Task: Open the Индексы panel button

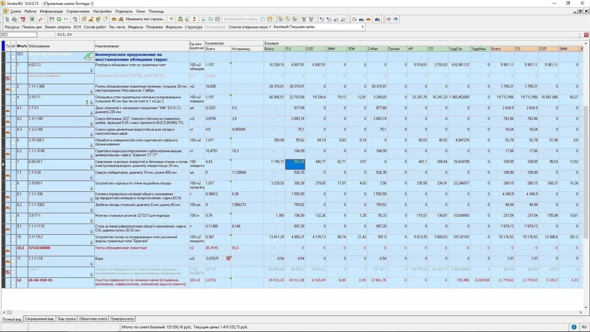Action: tap(136, 27)
